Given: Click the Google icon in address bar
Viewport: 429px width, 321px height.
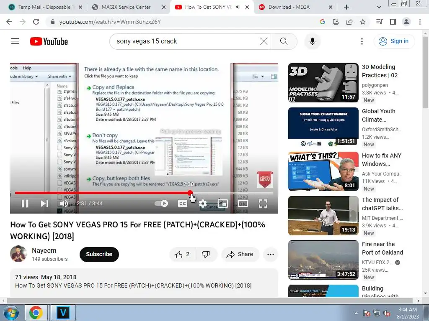Looking at the screenshot, I should [322, 22].
